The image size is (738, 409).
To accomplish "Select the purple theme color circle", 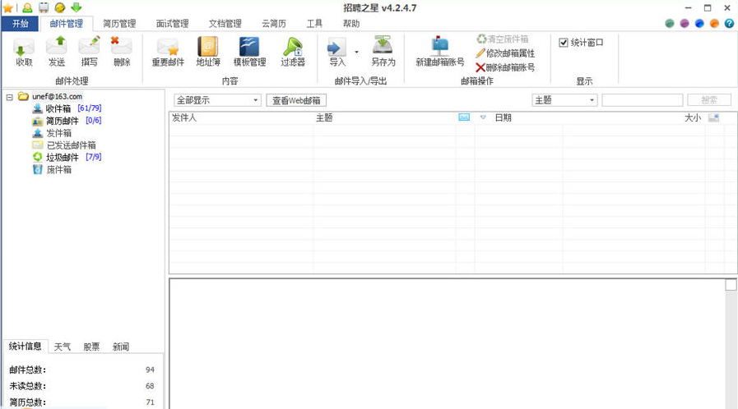I will pyautogui.click(x=685, y=24).
